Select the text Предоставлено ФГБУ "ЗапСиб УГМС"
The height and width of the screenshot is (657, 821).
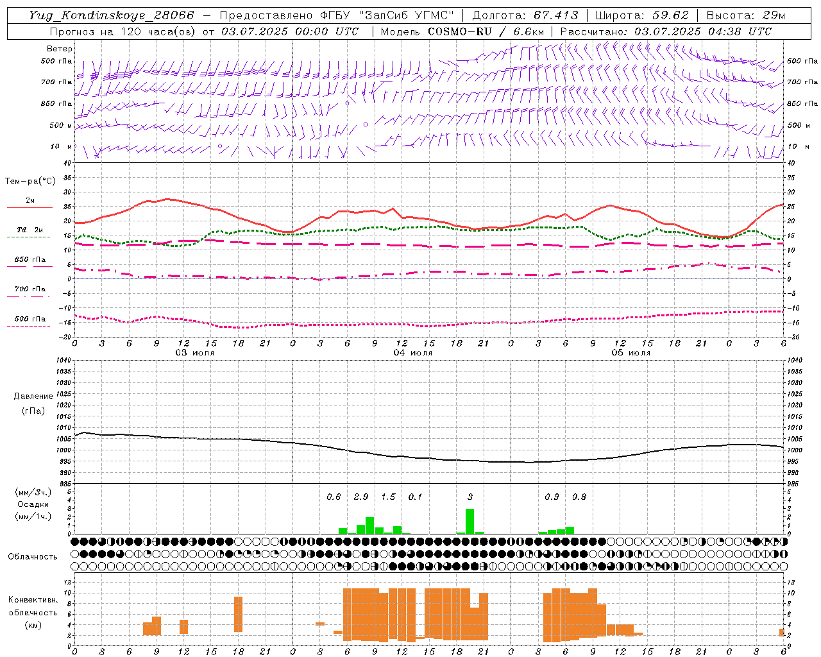[337, 15]
